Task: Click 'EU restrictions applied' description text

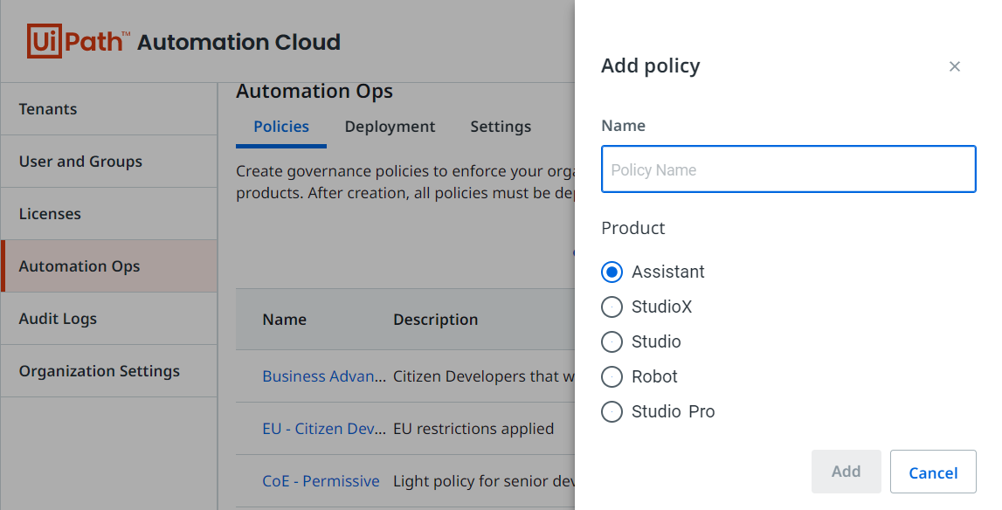Action: pyautogui.click(x=473, y=429)
